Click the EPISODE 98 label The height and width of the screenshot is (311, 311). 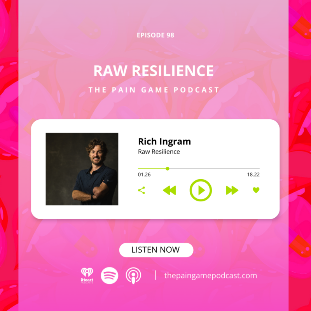pyautogui.click(x=155, y=35)
